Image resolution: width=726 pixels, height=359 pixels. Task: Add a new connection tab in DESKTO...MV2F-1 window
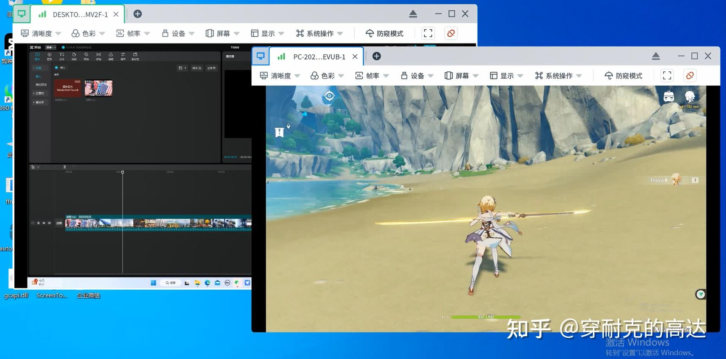pyautogui.click(x=137, y=14)
